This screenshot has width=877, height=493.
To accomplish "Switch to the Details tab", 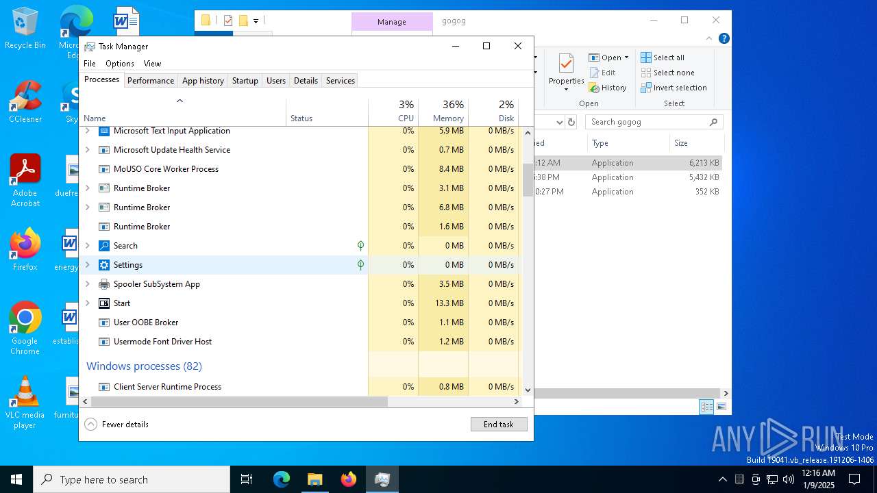I will click(306, 81).
